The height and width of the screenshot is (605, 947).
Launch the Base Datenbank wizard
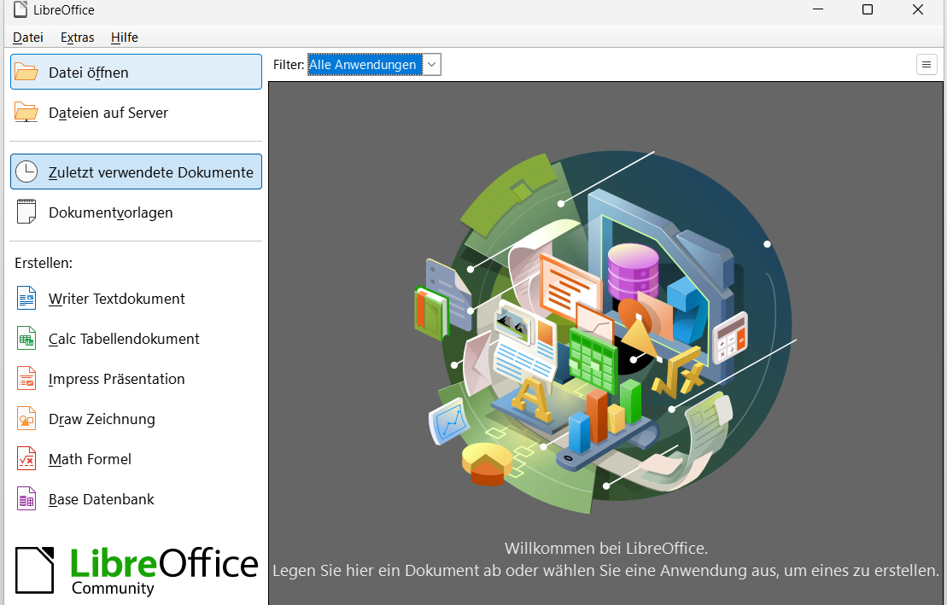[x=101, y=499]
